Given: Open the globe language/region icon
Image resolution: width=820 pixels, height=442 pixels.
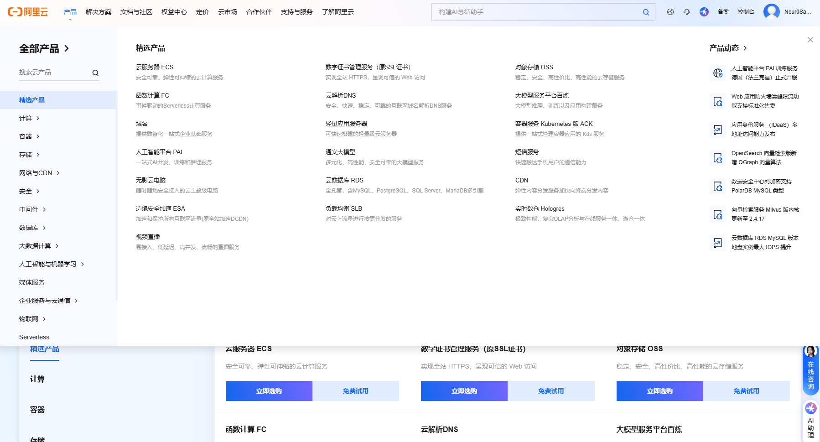Looking at the screenshot, I should click(x=670, y=12).
